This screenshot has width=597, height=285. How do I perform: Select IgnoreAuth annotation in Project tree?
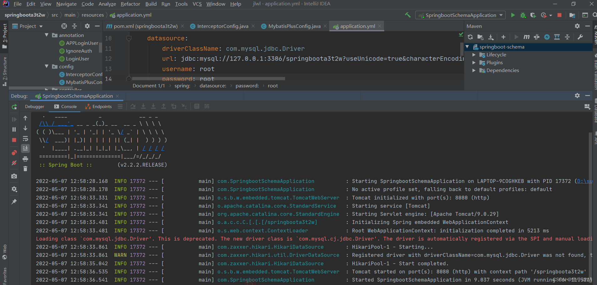tap(79, 51)
